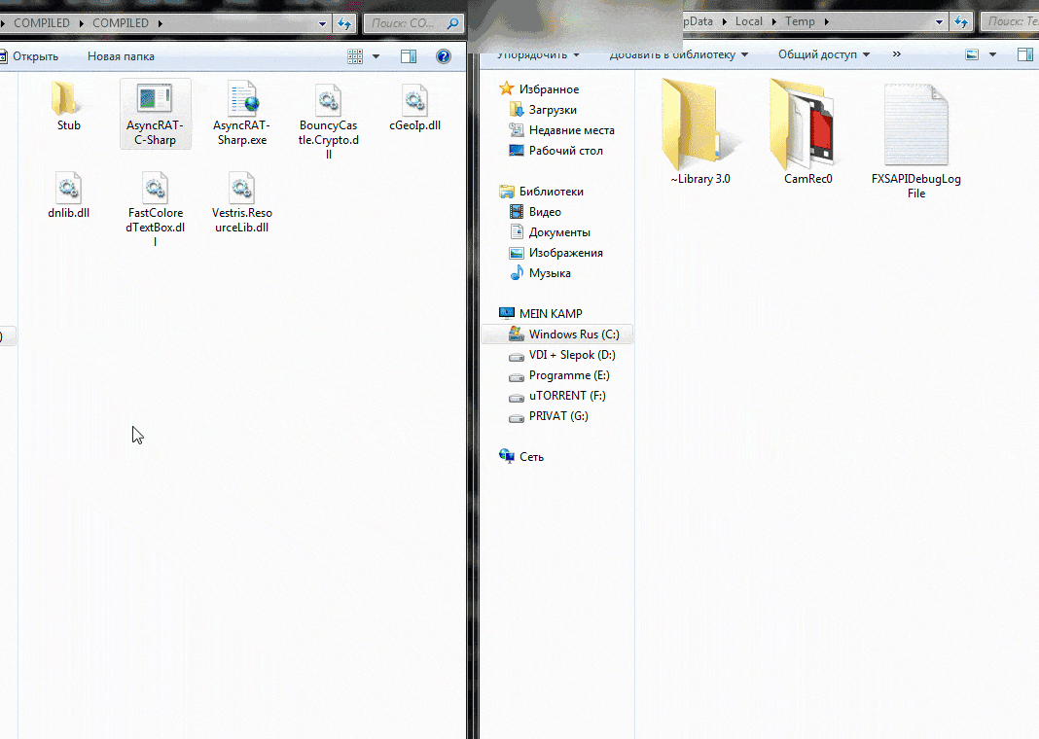Screen dimensions: 1039x739
Task: Select the dnlib.dll file
Action: 68,194
